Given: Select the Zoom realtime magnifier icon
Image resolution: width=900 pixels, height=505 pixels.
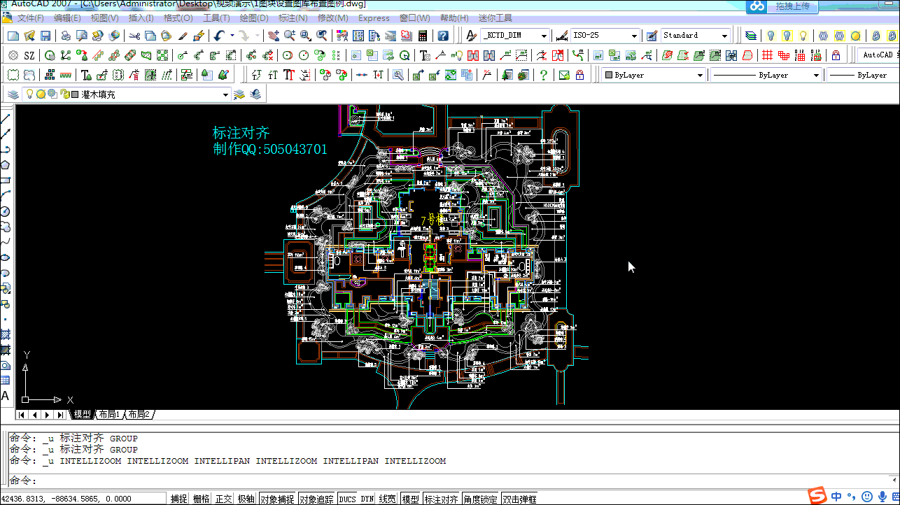Looking at the screenshot, I should 289,36.
